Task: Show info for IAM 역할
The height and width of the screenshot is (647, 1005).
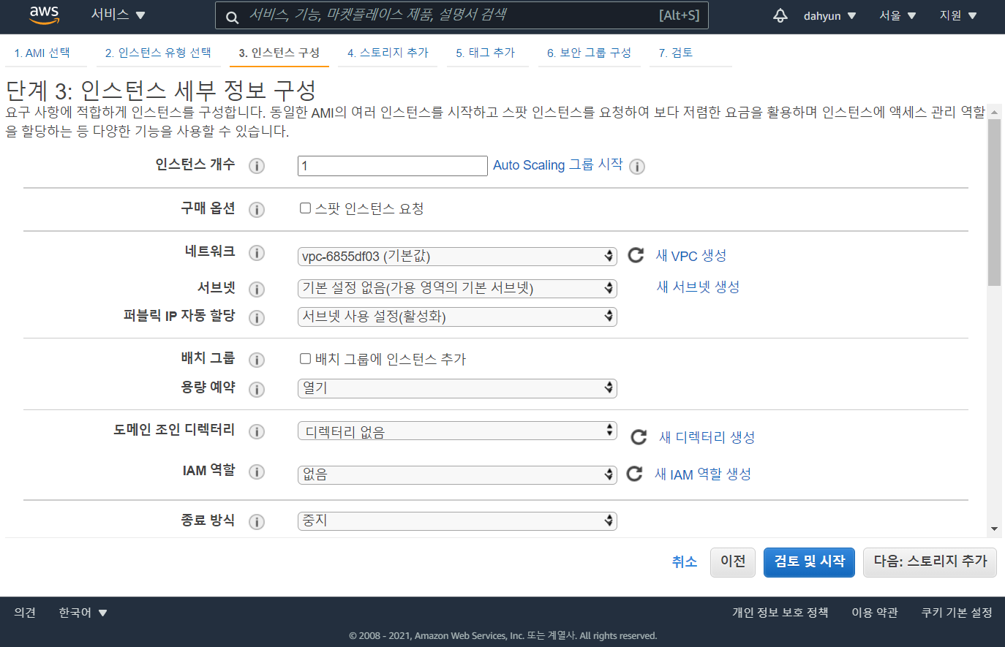Action: (x=257, y=472)
